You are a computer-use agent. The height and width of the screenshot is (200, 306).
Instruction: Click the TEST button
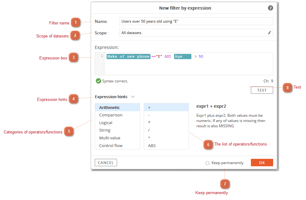click(262, 90)
